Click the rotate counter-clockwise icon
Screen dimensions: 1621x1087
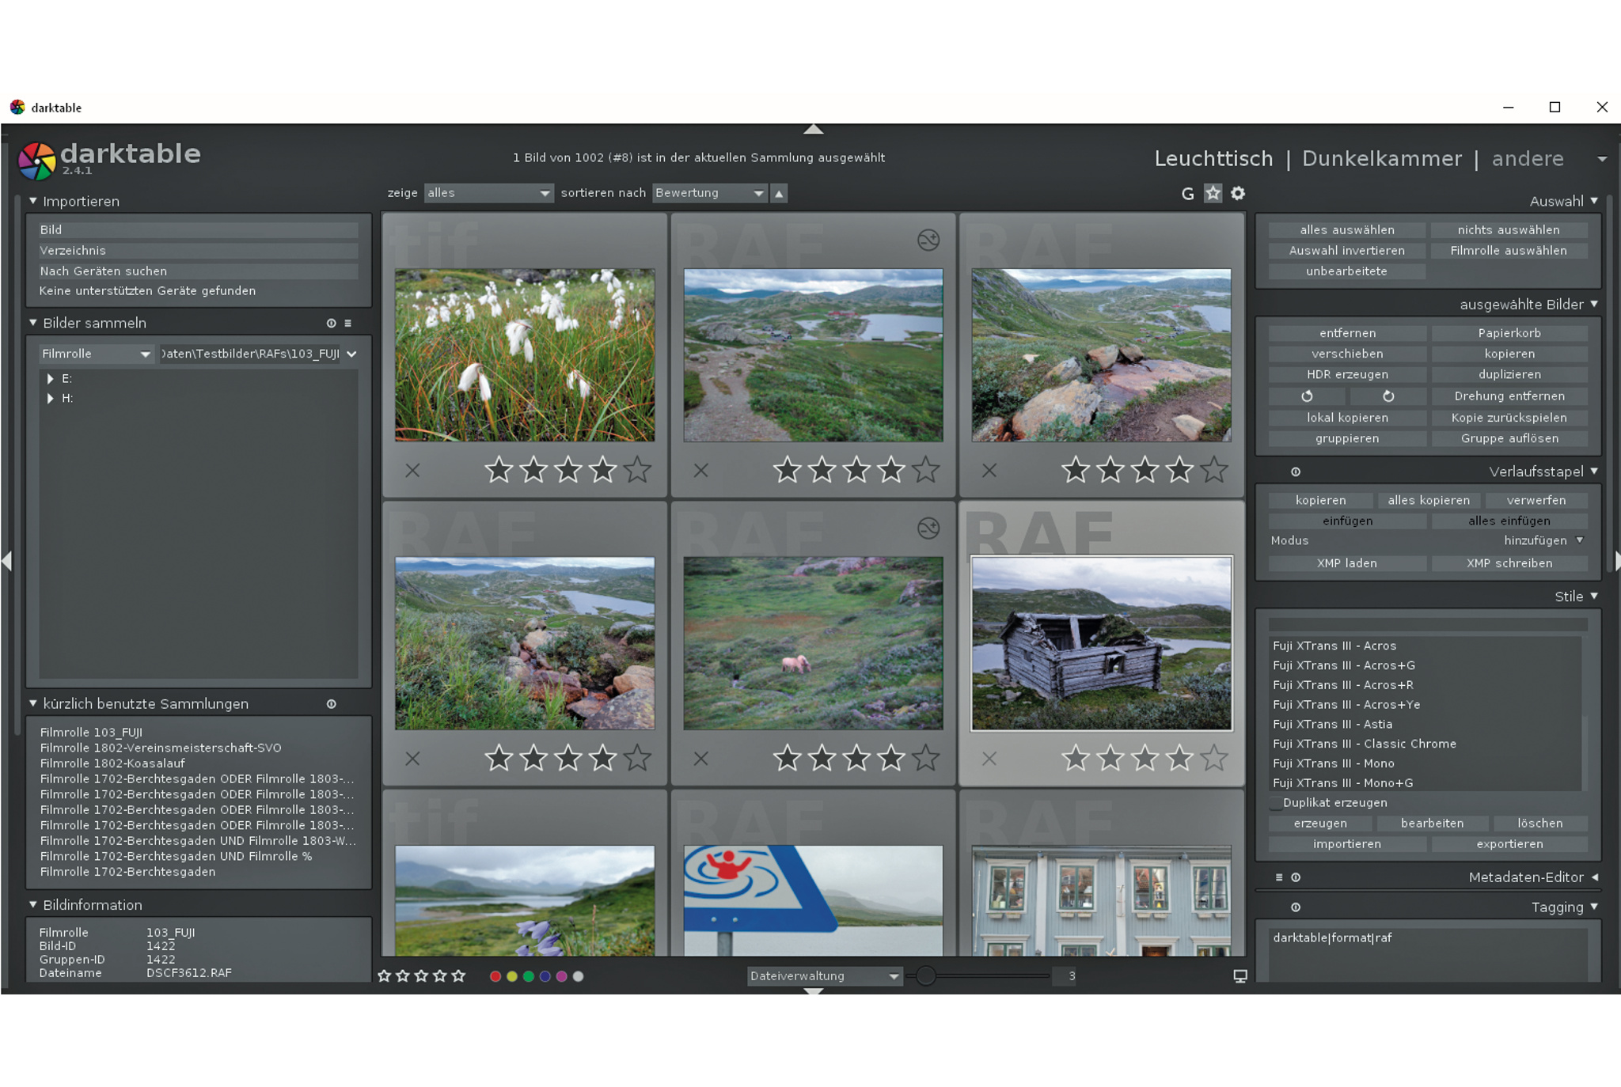click(x=1308, y=396)
